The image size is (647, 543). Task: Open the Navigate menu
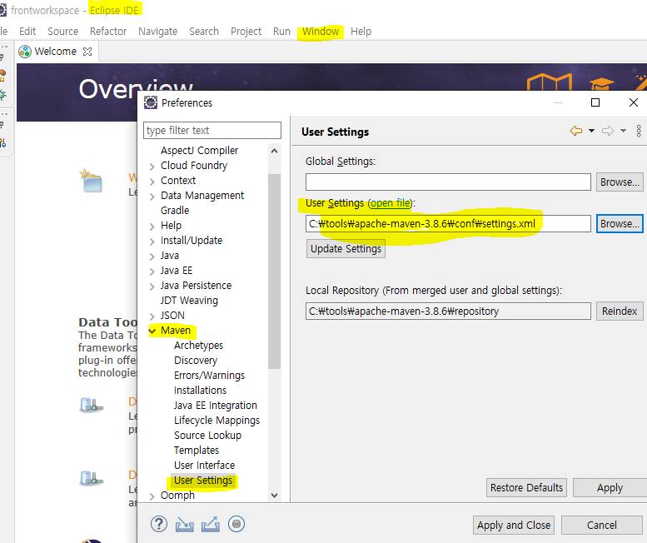tap(157, 32)
